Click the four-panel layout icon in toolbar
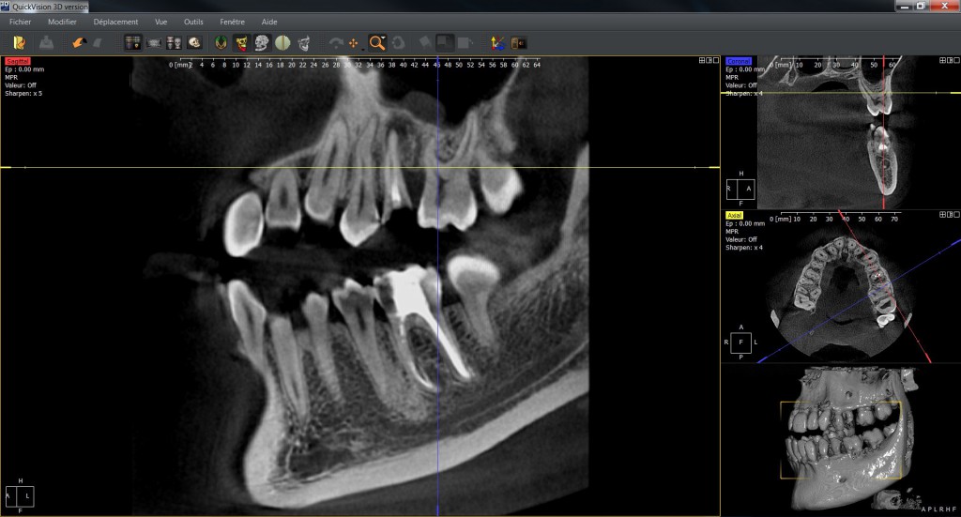Screen dimensions: 961x517 pyautogui.click(x=132, y=42)
